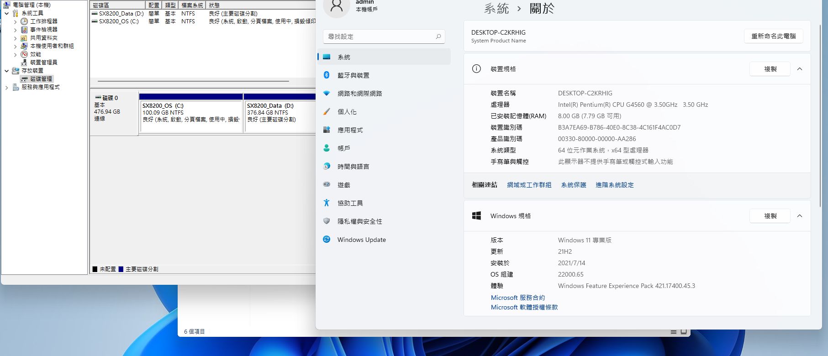
Task: Open Microsoft 服務合約 link
Action: coord(518,298)
